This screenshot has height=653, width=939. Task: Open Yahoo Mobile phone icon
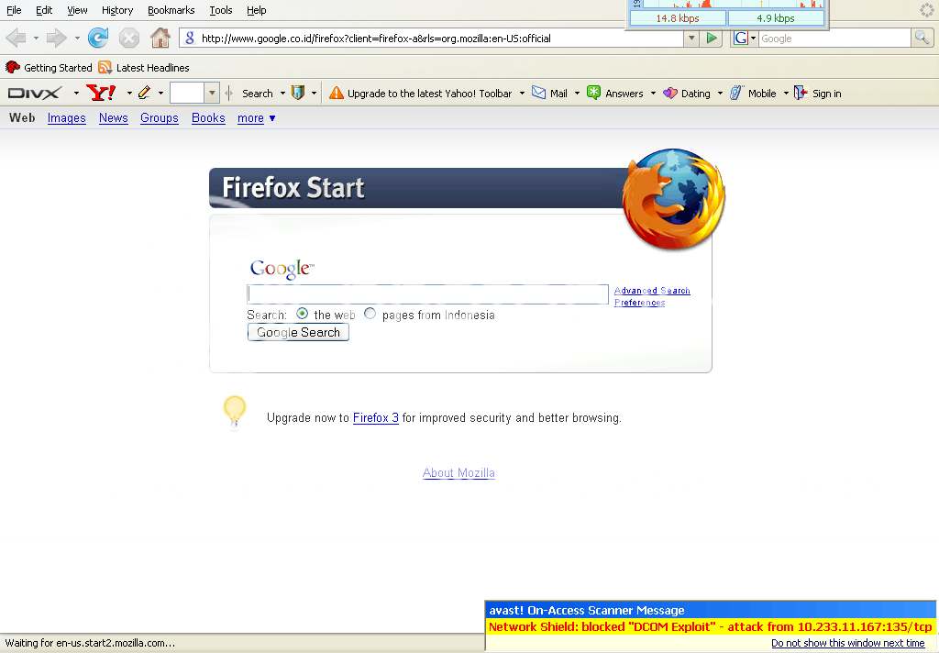tap(736, 93)
